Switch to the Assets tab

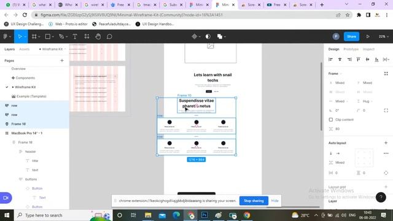pyautogui.click(x=25, y=49)
